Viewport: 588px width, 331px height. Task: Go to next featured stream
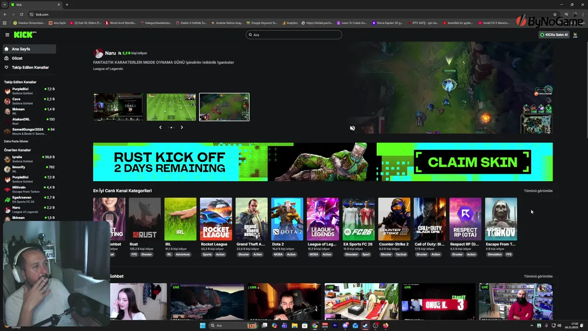181,127
